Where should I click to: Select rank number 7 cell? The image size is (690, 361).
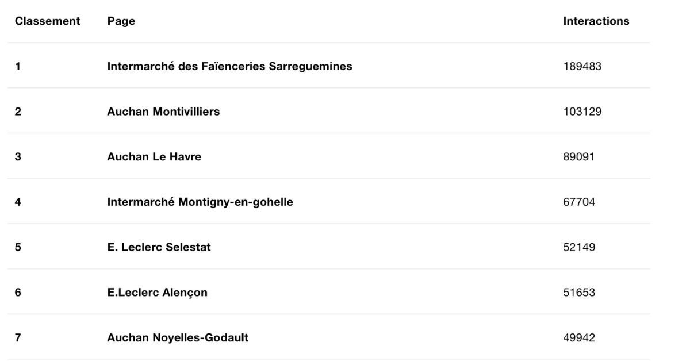18,337
